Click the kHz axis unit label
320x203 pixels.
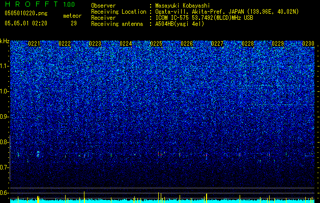pos(5,41)
